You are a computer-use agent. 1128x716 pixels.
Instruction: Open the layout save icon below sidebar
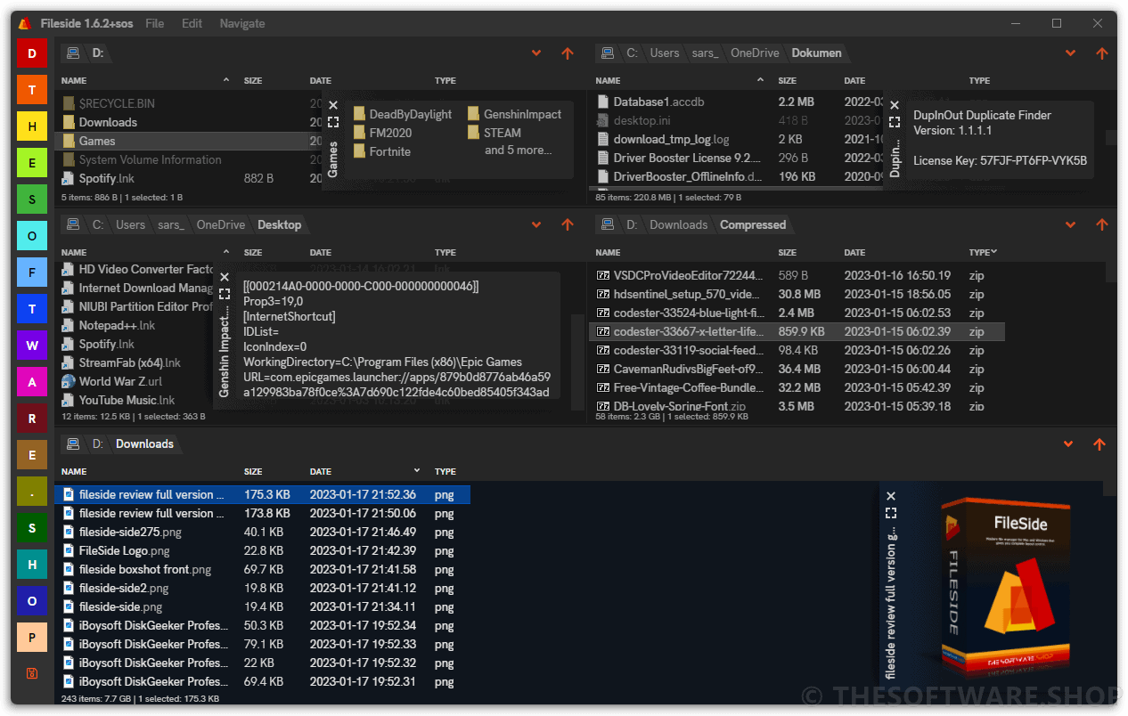pos(32,672)
